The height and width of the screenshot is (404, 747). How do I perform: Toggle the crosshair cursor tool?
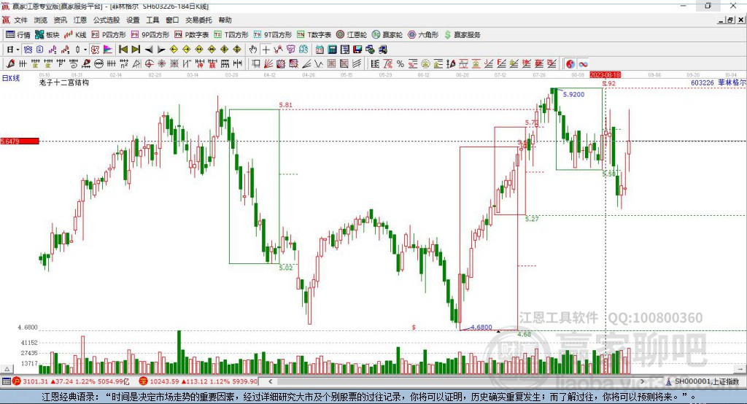click(x=266, y=50)
